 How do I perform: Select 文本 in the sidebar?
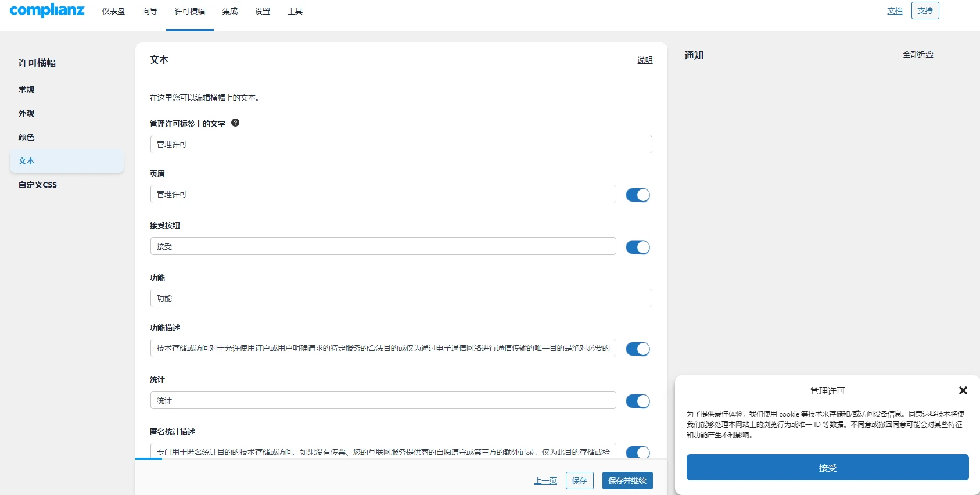pyautogui.click(x=67, y=161)
